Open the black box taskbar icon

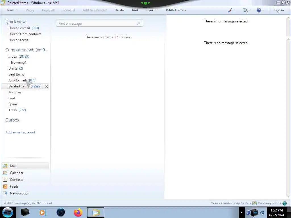[x=25, y=212]
